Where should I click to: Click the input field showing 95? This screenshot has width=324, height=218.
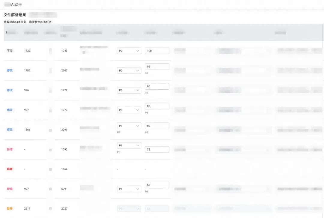[x=157, y=67]
